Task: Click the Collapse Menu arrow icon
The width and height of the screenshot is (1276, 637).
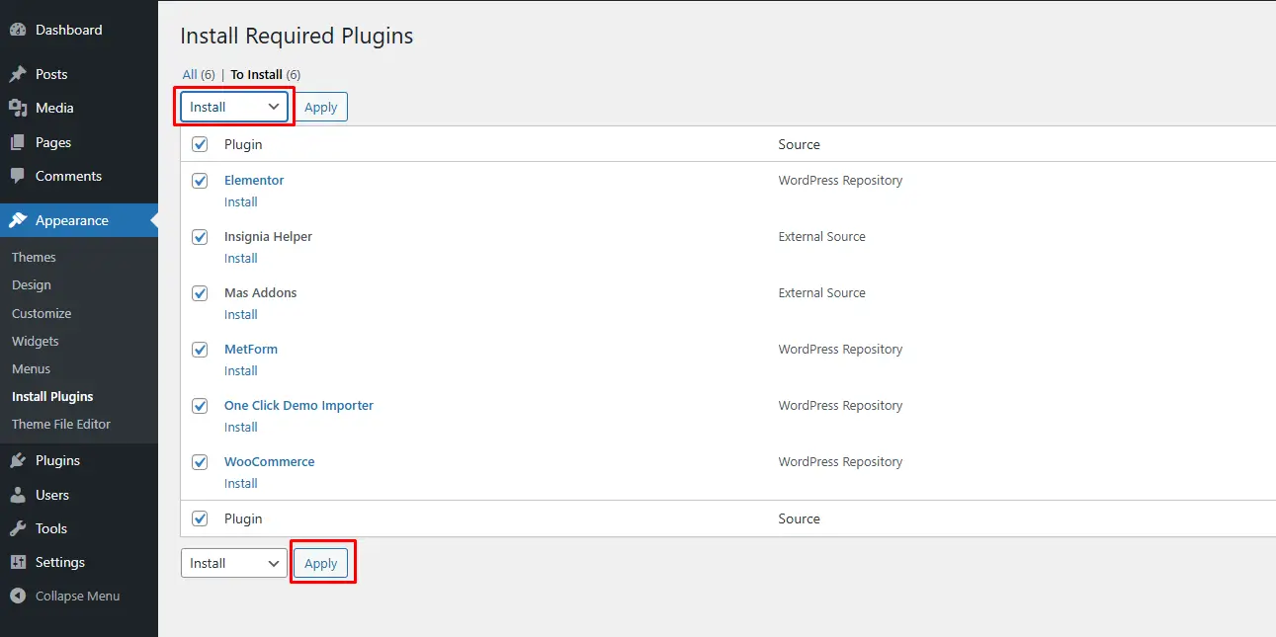Action: click(x=18, y=596)
